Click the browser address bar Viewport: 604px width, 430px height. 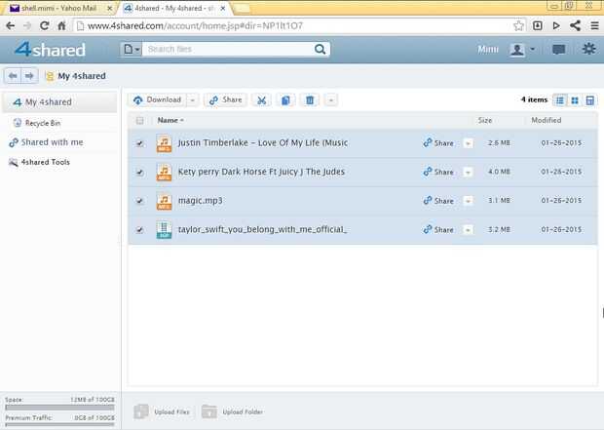pos(293,25)
